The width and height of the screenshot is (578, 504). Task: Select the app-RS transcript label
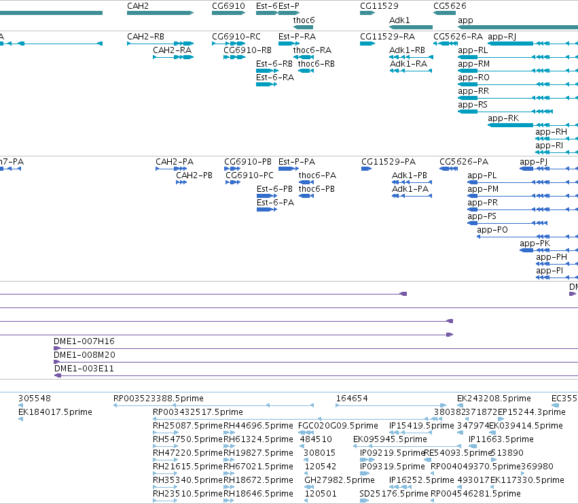click(473, 105)
